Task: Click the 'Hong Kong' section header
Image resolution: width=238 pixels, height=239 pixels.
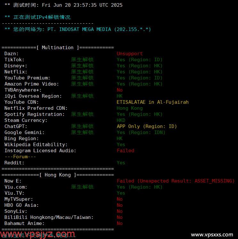Action: (58, 175)
